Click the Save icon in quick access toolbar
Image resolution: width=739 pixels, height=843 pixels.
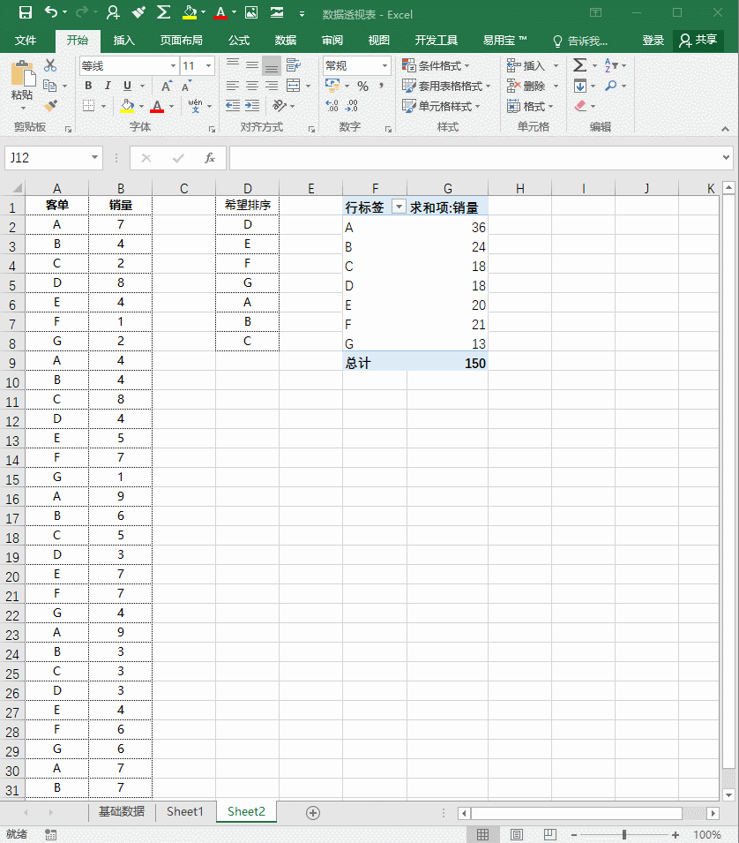[x=26, y=12]
